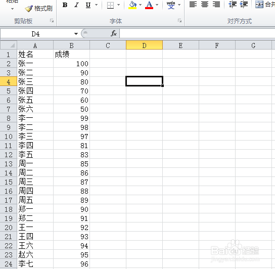Select column F header

217,46
